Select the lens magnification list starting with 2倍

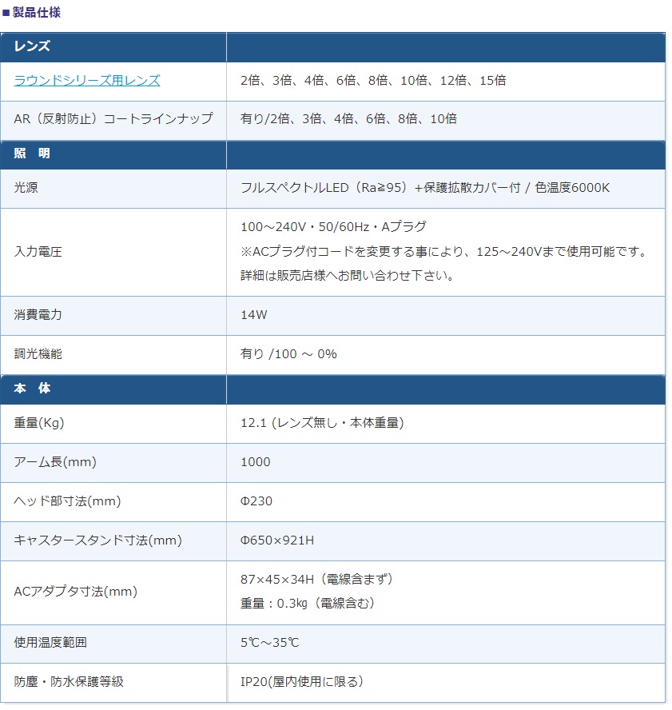[373, 81]
